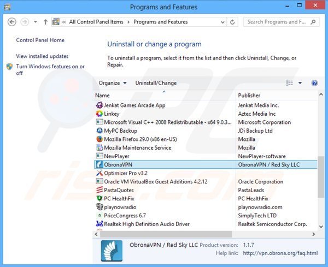Refresh the Programs and Features list

[x=232, y=22]
